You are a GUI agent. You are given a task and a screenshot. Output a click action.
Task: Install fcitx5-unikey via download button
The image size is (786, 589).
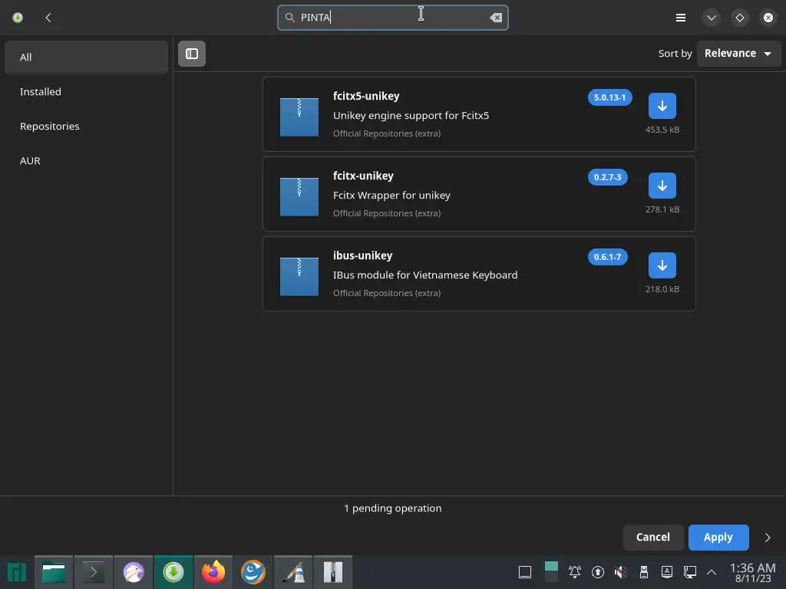(662, 106)
